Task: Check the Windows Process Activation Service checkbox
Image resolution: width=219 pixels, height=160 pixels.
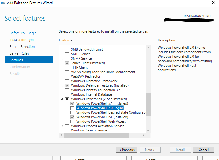Action: point(67,126)
